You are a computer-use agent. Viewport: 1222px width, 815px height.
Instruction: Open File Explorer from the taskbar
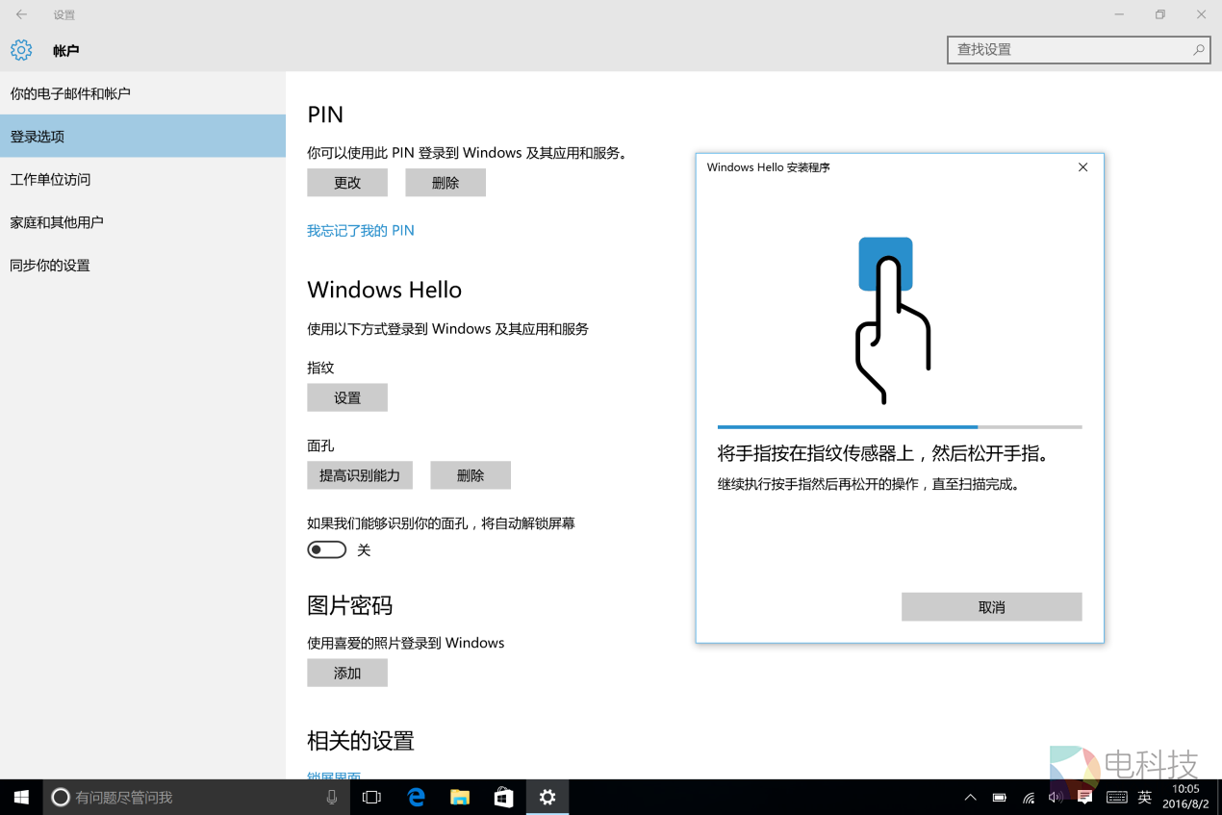460,797
